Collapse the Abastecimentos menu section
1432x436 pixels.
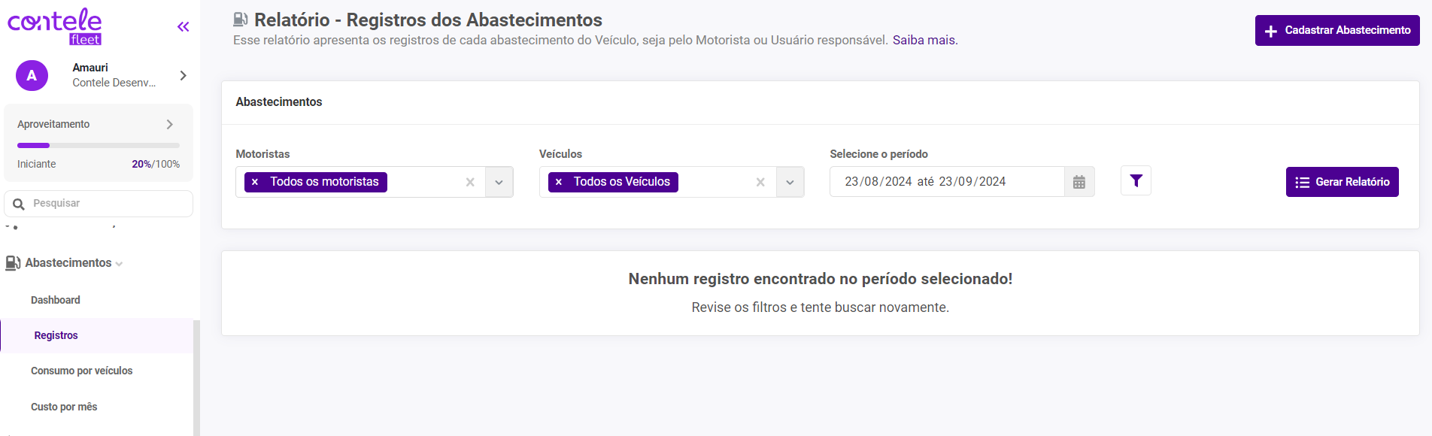click(x=68, y=263)
